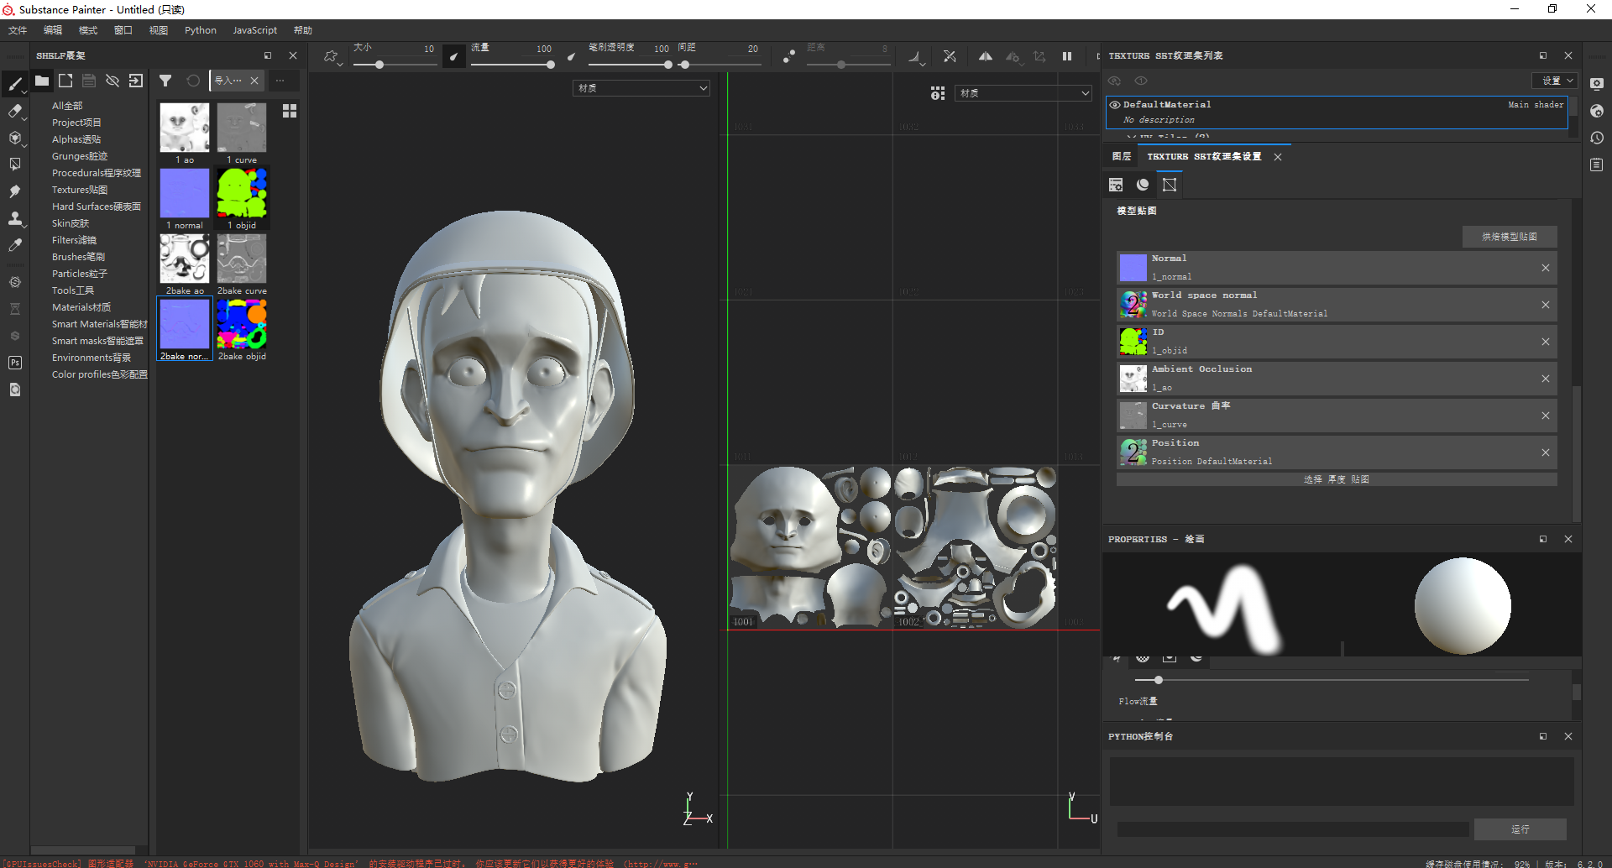
Task: Remove the Ambient Occlusion mesh map
Action: [x=1546, y=379]
